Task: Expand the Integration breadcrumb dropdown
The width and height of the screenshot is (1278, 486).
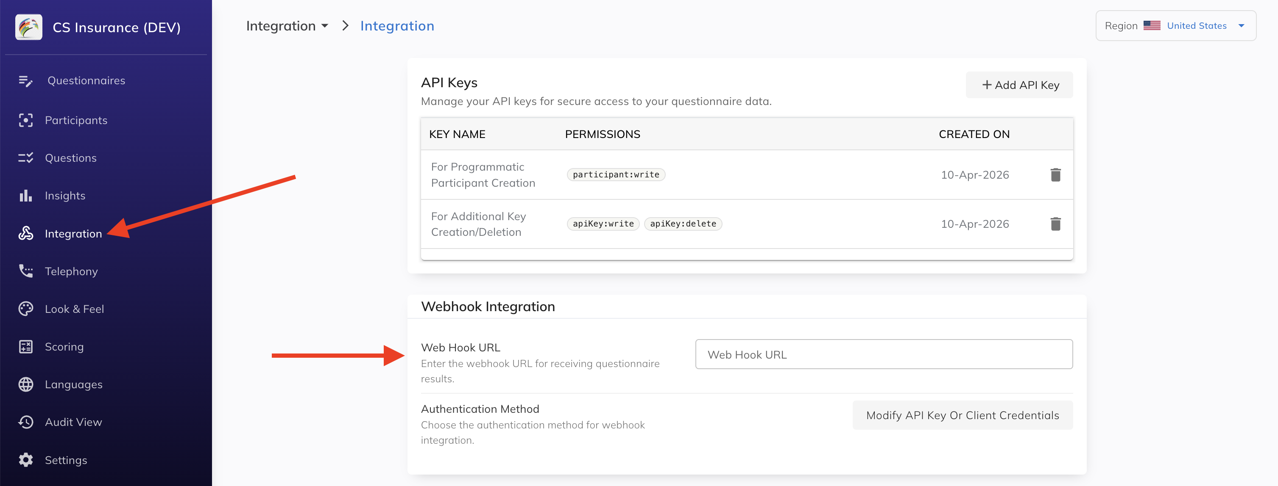Action: tap(287, 26)
